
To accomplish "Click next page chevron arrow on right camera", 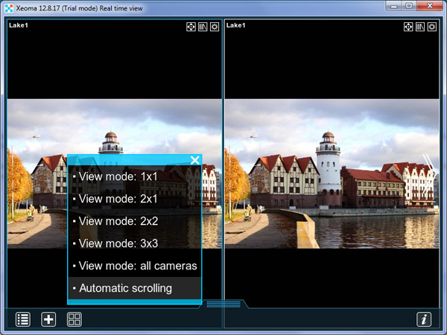I will pyautogui.click(x=429, y=173).
